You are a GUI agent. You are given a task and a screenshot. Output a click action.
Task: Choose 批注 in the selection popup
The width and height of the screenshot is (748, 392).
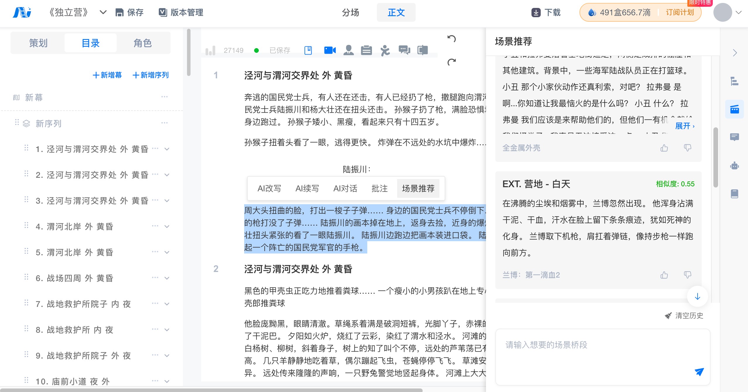point(380,188)
